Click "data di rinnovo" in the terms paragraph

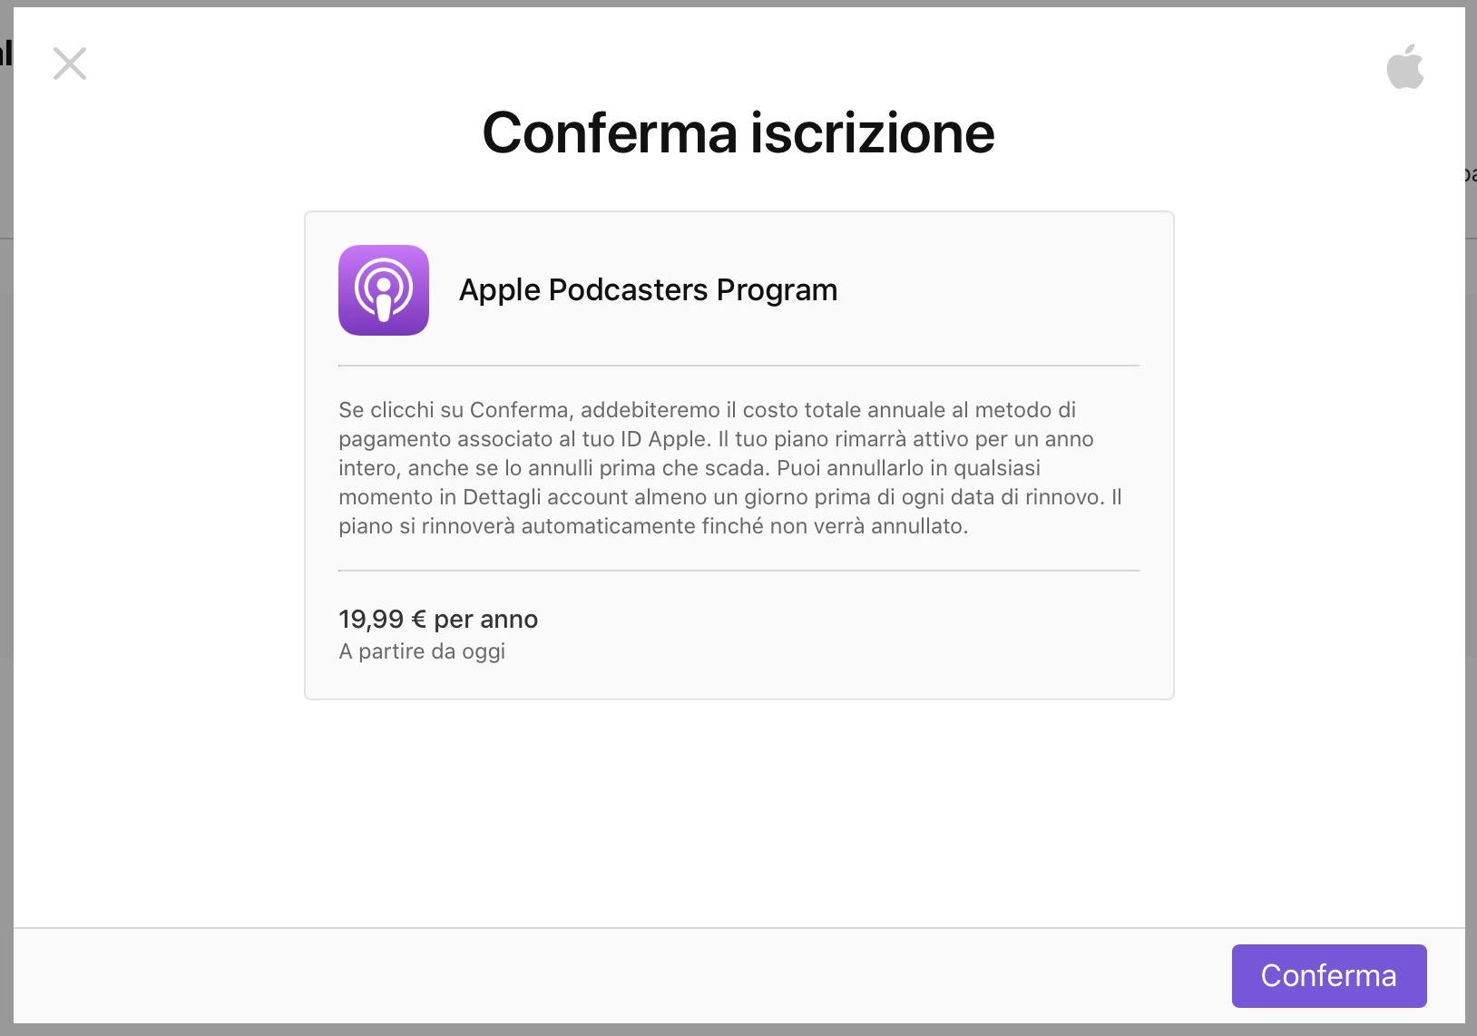click(x=1026, y=497)
